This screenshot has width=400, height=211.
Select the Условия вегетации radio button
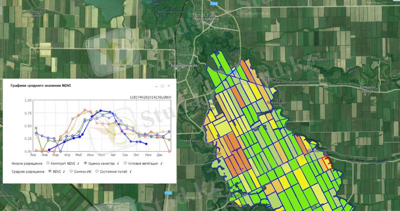click(125, 163)
